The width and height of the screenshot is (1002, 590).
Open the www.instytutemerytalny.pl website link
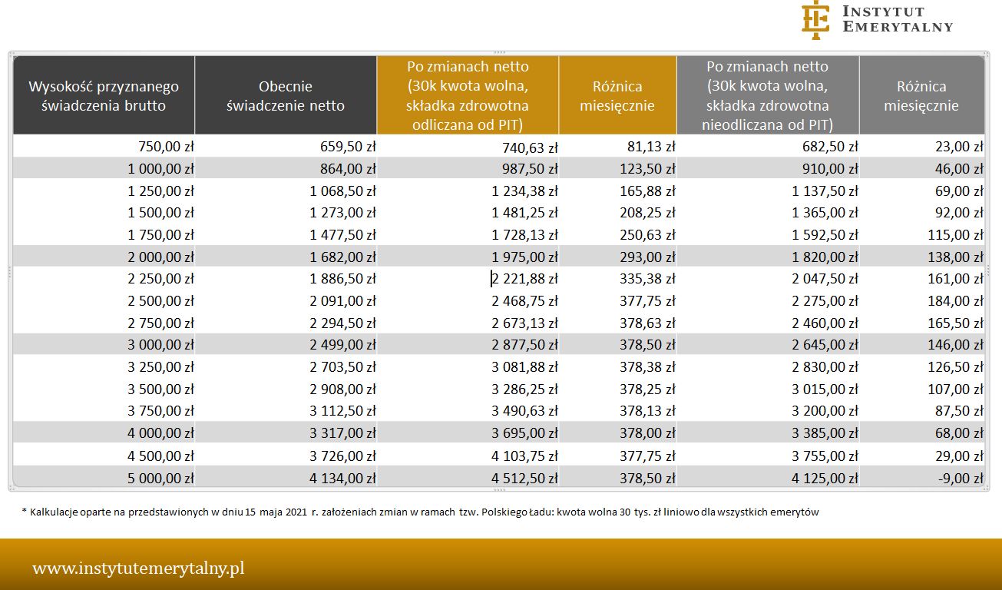(x=138, y=568)
